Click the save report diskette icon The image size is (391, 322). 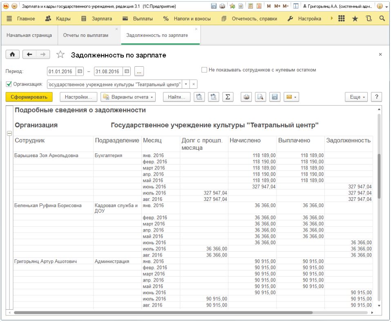click(275, 97)
